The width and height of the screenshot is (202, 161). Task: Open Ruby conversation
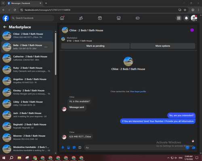tap(27, 70)
